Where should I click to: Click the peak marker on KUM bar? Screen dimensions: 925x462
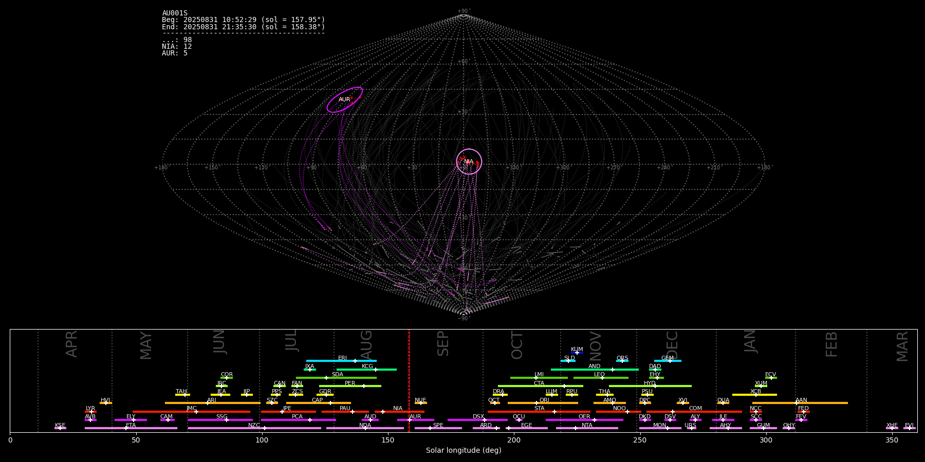(x=577, y=353)
